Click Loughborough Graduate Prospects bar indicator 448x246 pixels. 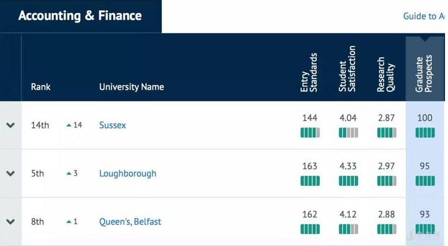pos(424,181)
